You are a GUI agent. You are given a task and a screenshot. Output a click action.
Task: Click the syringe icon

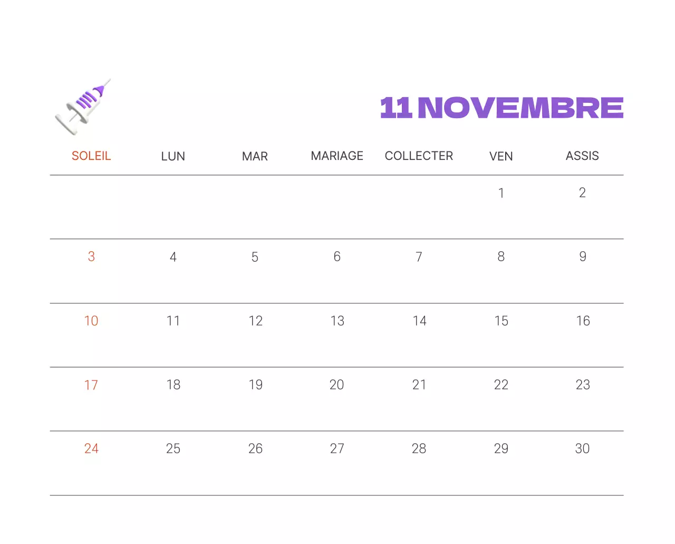coord(83,107)
